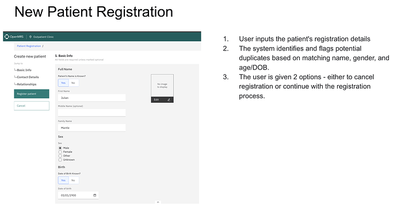Open the date of birth calendar icon
Viewport: 397px width, 208px height.
(95, 195)
